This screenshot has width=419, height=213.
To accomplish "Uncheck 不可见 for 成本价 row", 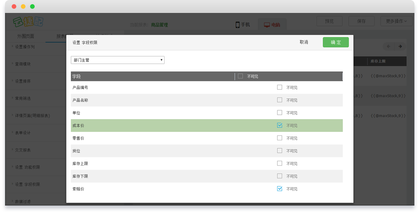I will (280, 125).
